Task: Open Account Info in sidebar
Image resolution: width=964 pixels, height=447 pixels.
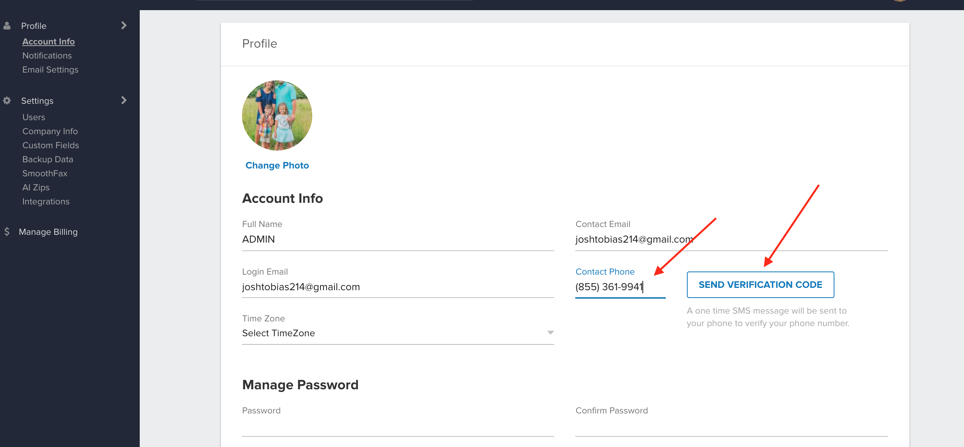Action: tap(48, 41)
